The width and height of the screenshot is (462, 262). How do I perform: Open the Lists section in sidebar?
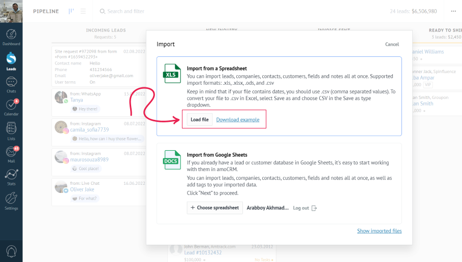[11, 132]
